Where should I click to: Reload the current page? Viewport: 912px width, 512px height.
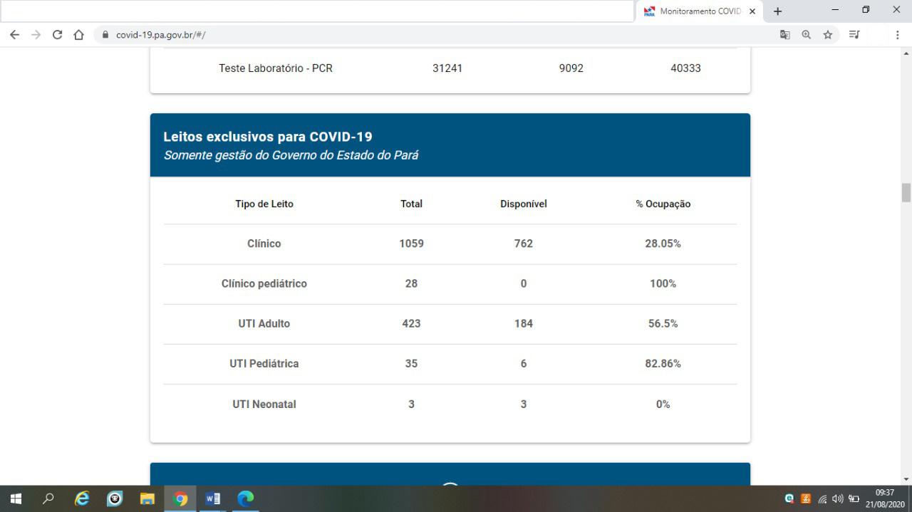[57, 34]
